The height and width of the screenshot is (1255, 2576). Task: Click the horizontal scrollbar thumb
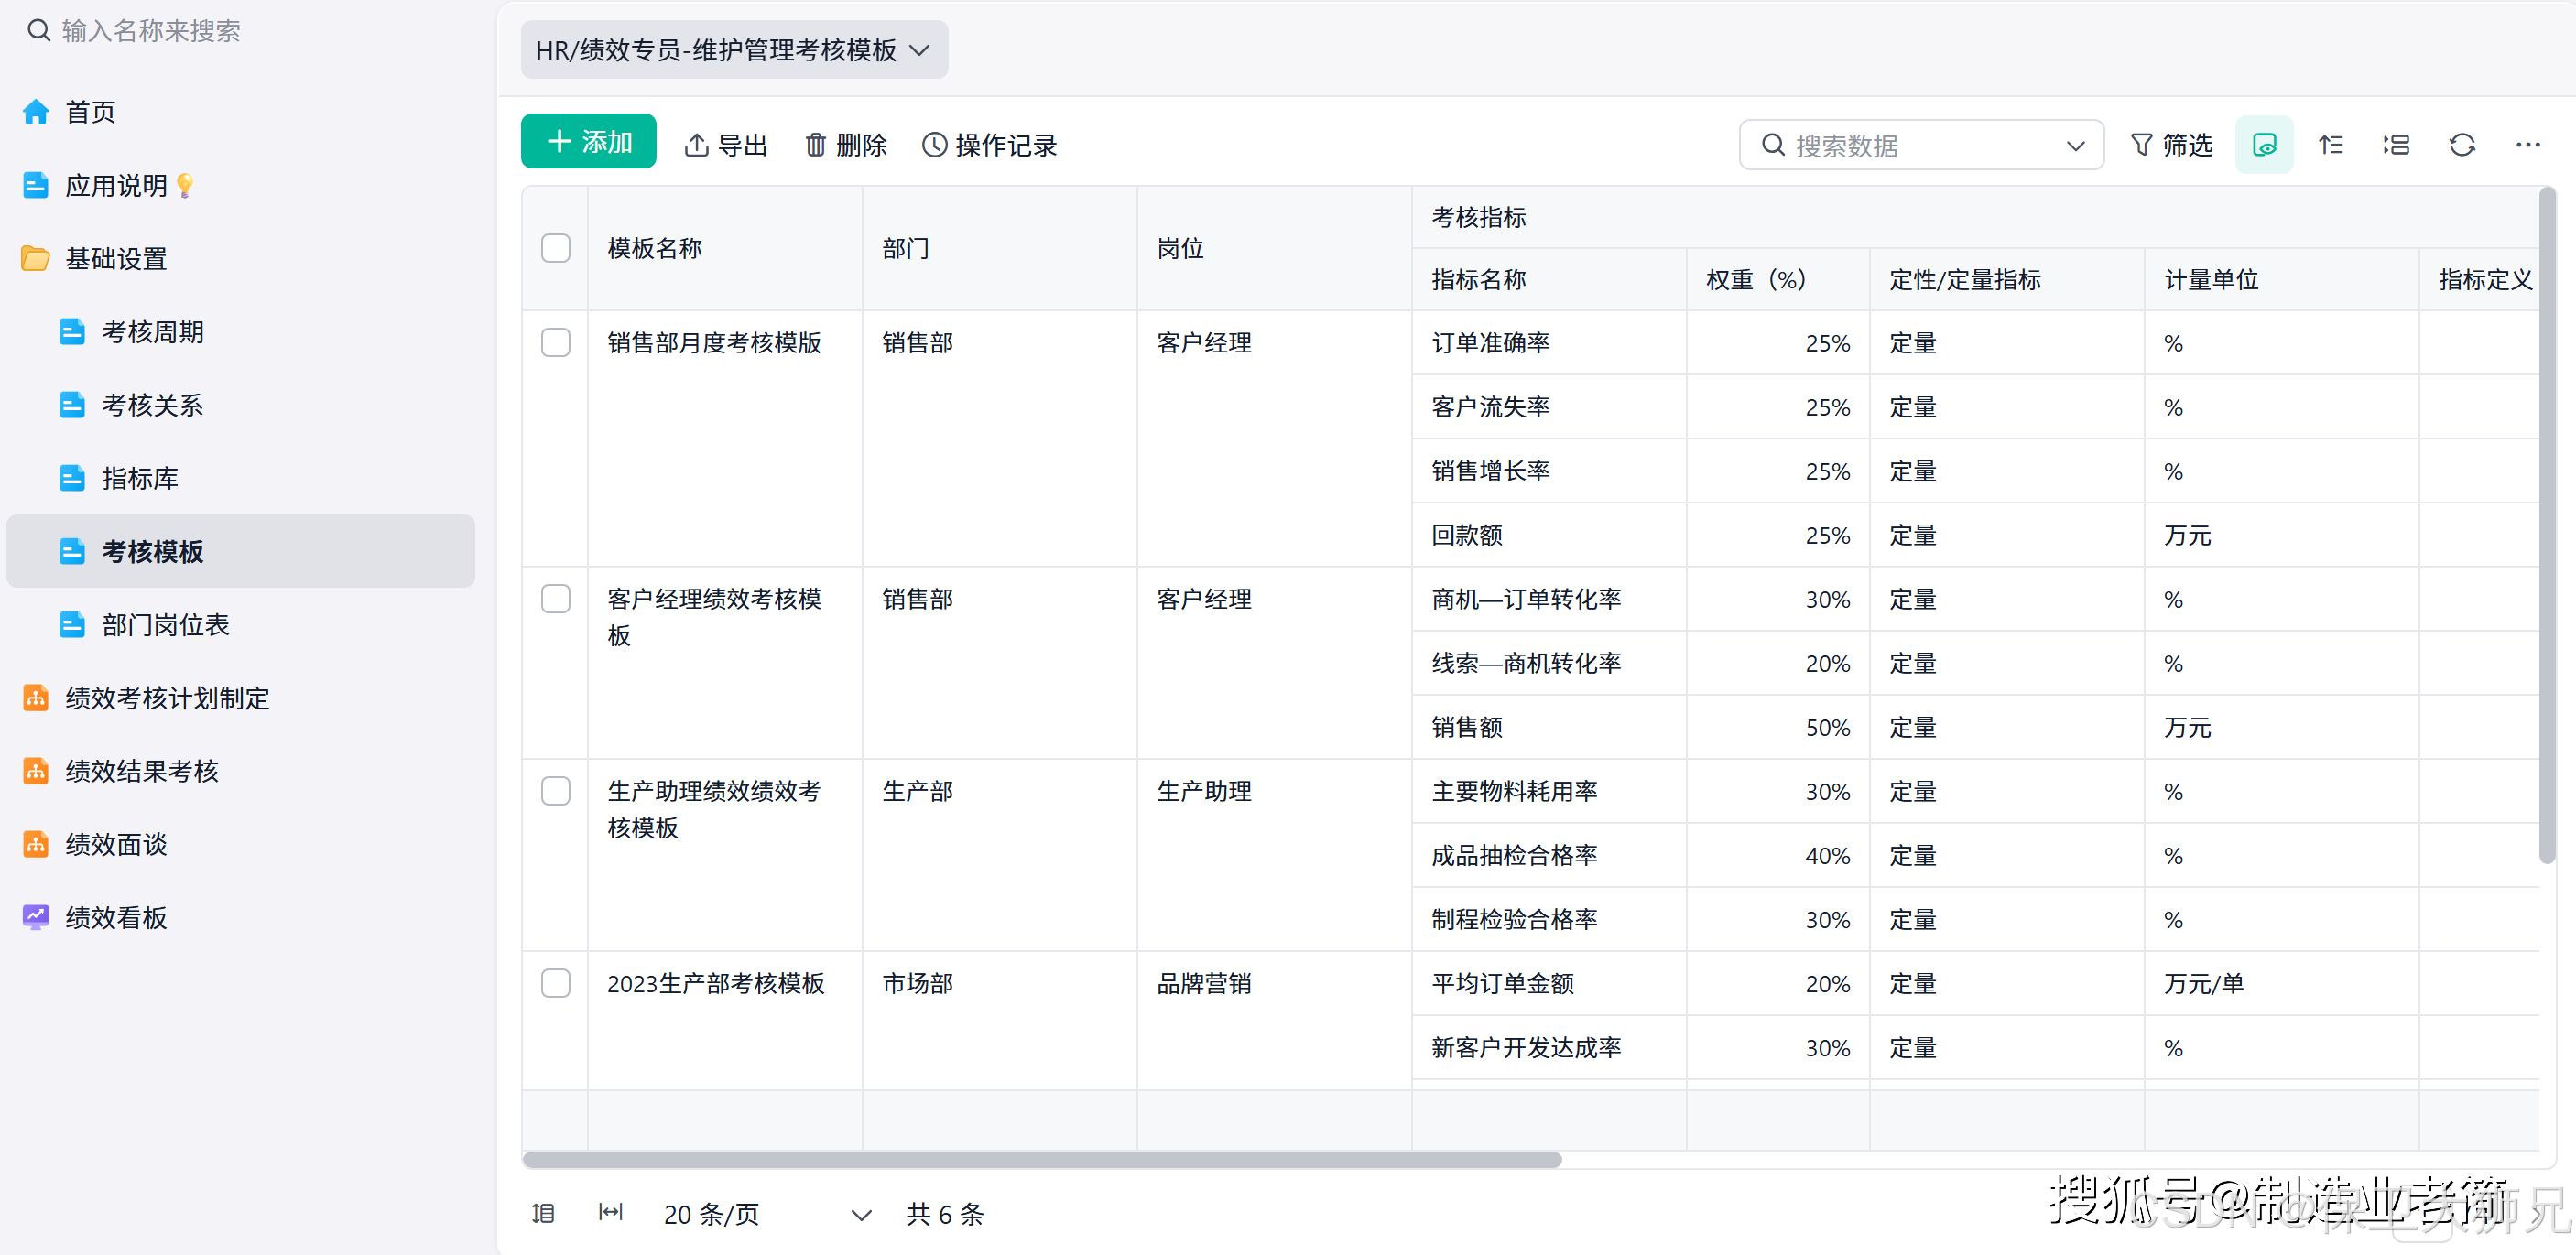(x=1042, y=1159)
